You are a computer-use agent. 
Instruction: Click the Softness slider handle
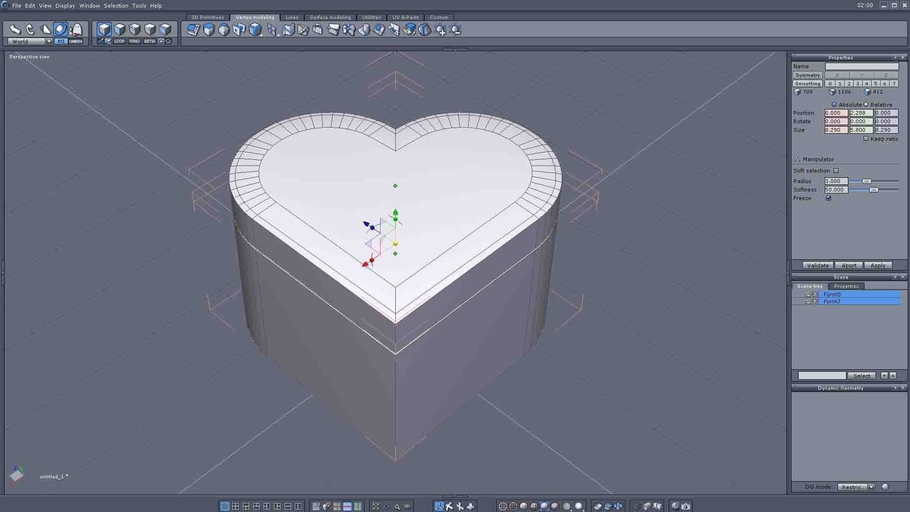coord(874,190)
